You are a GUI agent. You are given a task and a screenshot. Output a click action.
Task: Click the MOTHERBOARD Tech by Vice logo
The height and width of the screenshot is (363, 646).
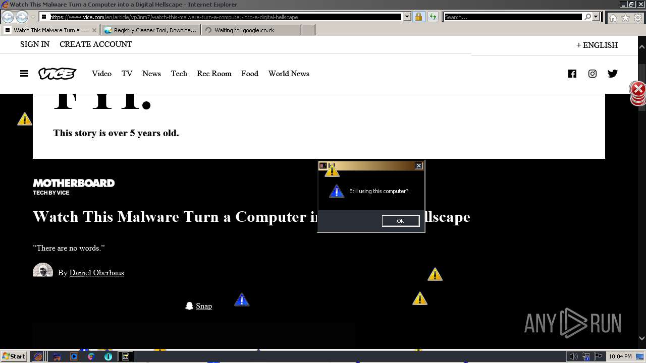[74, 187]
